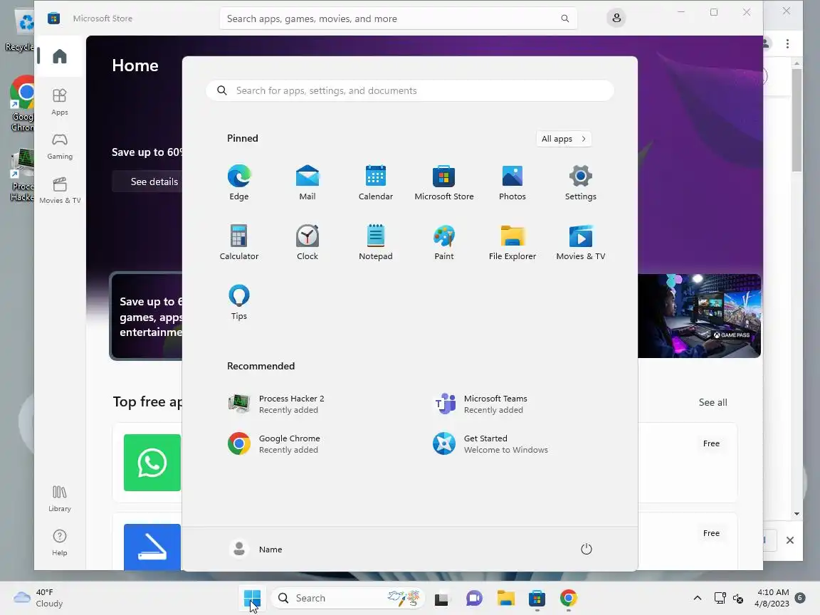This screenshot has height=615, width=820.
Task: Open Microsoft Store pinned app
Action: [444, 182]
